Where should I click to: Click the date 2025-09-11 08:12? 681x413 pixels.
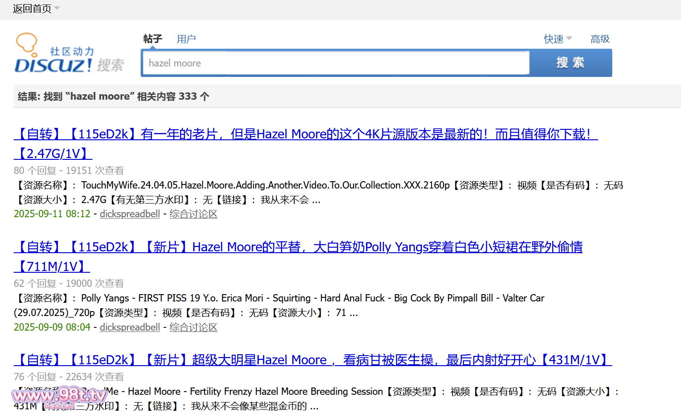tap(52, 214)
